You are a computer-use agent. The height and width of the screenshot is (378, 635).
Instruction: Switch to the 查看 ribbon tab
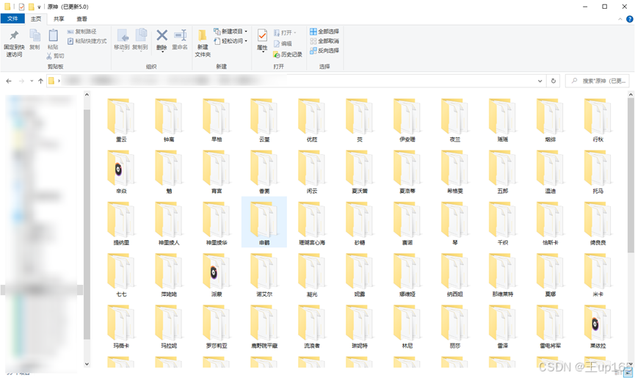pyautogui.click(x=81, y=18)
